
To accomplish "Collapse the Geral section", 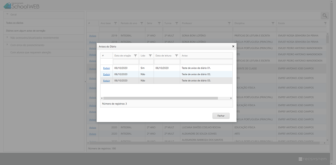I will [8, 14].
